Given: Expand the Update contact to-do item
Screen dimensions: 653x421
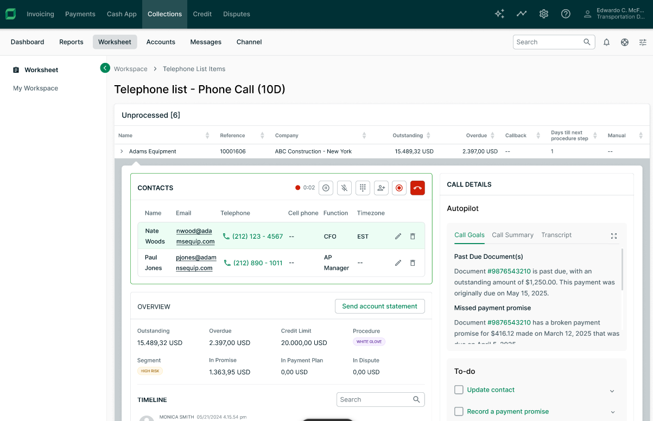Looking at the screenshot, I should 612,391.
